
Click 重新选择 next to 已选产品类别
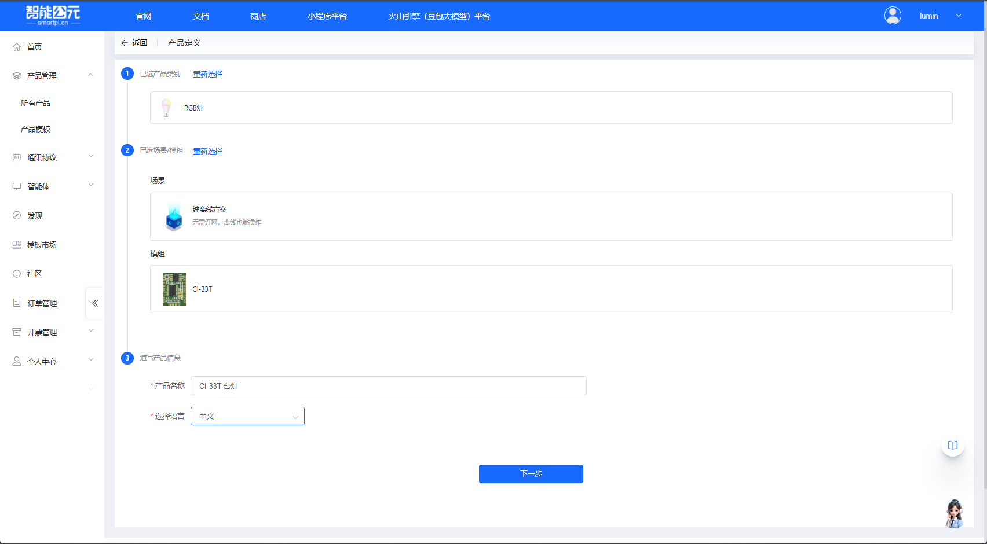[x=207, y=74]
